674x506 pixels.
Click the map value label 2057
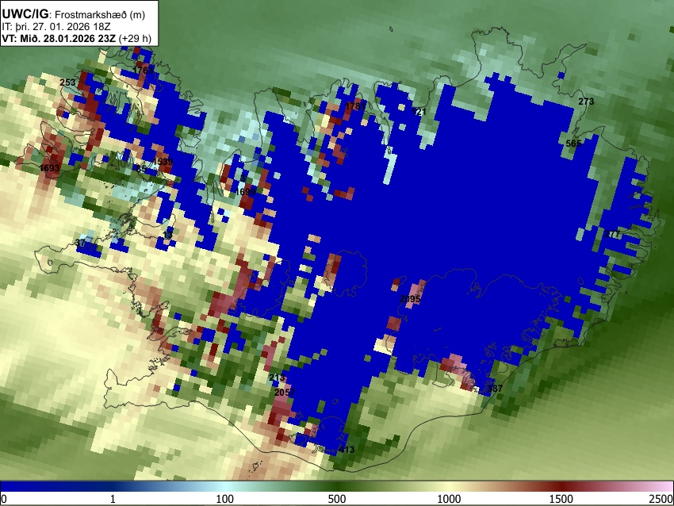click(x=285, y=392)
